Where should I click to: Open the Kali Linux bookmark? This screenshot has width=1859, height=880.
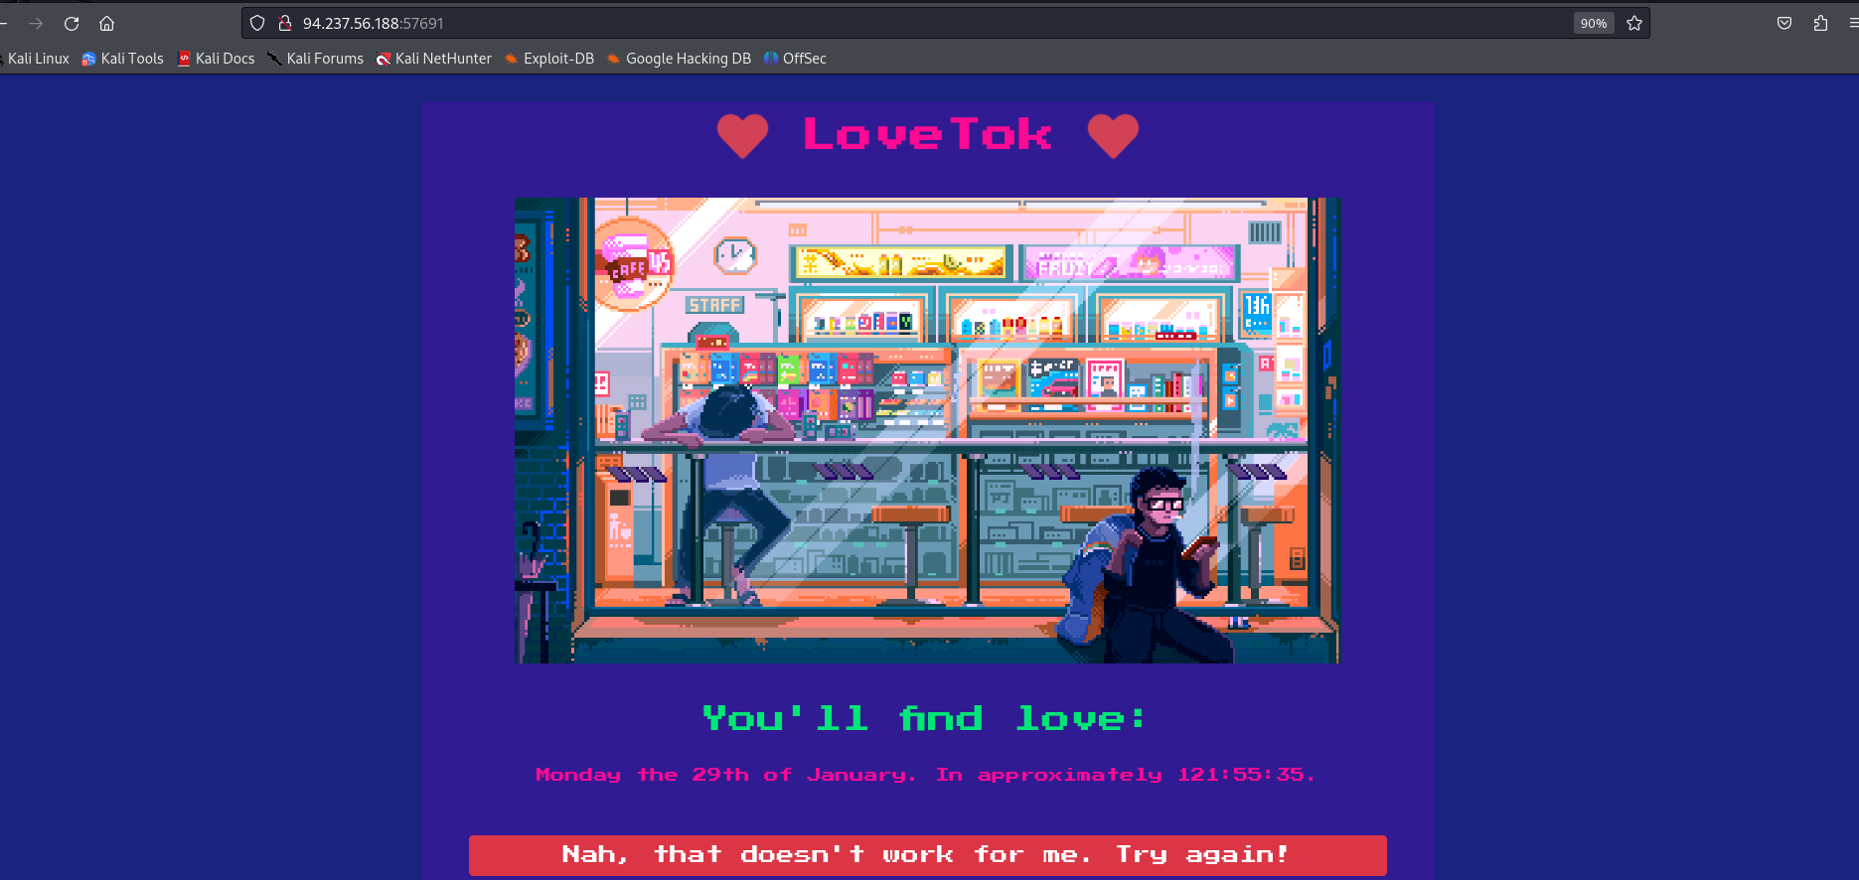point(38,59)
